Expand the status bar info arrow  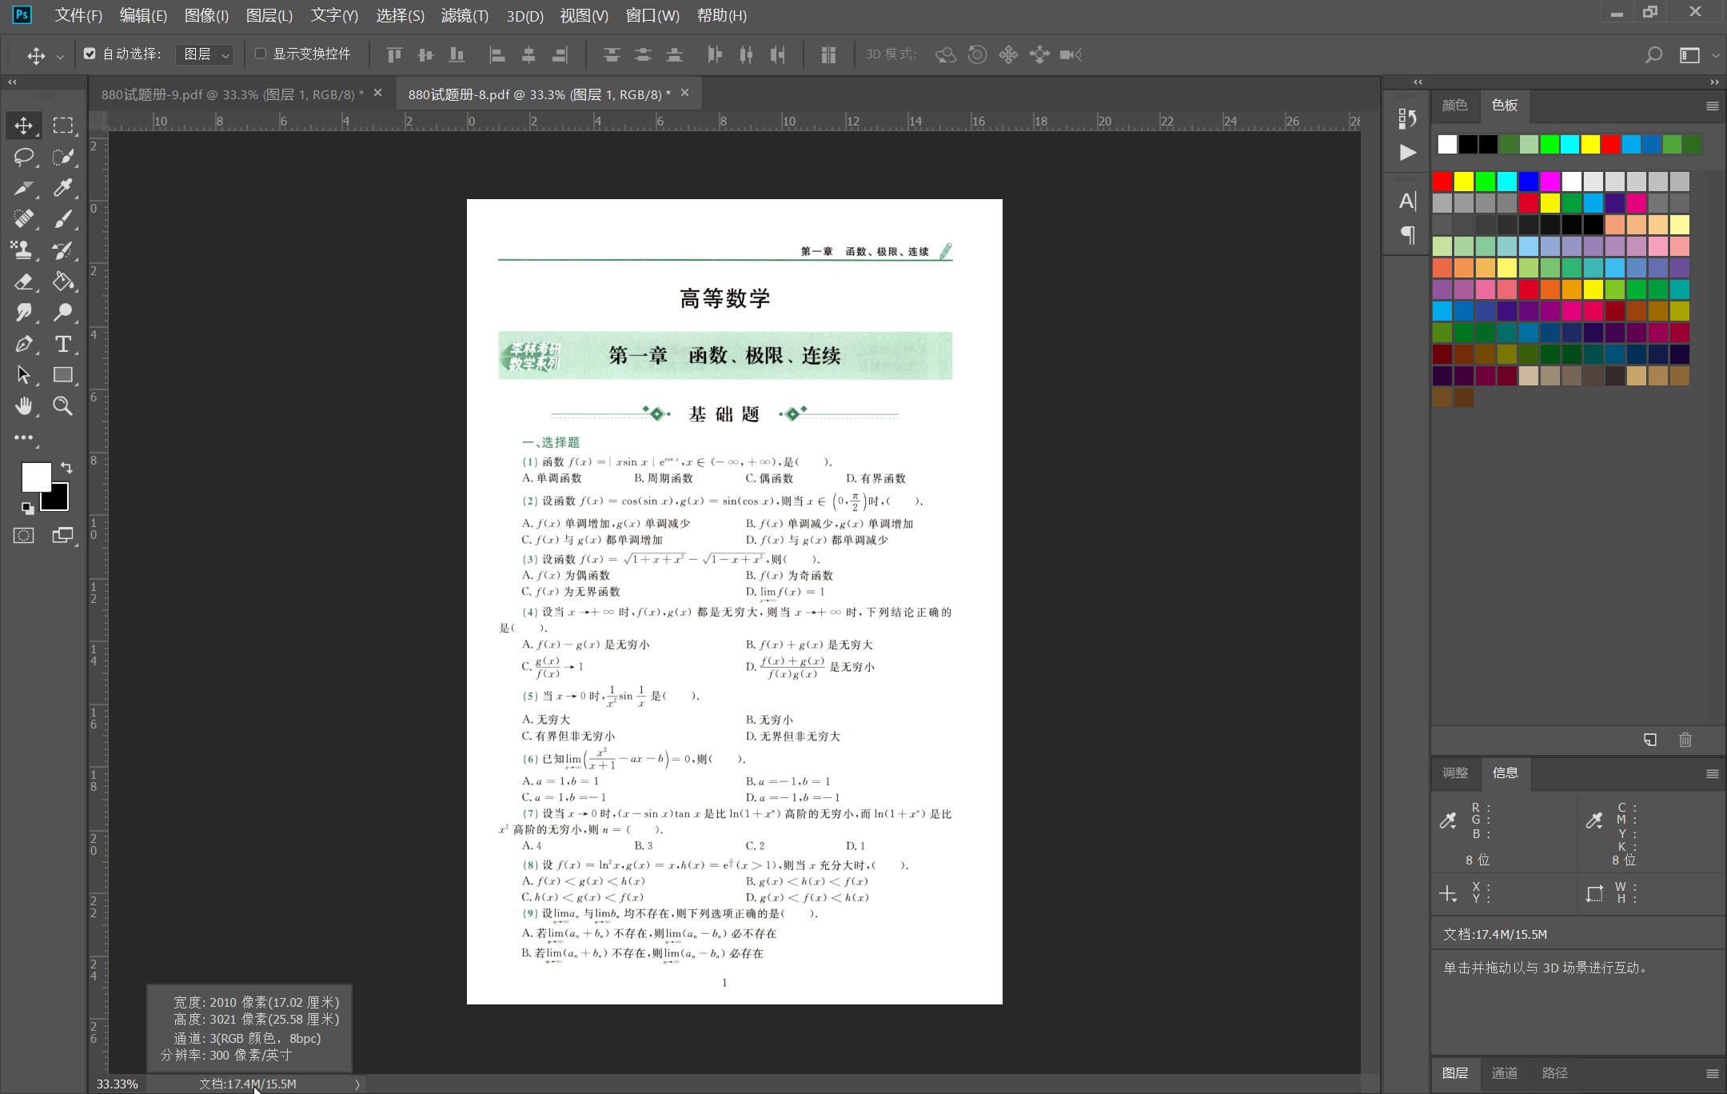click(357, 1084)
